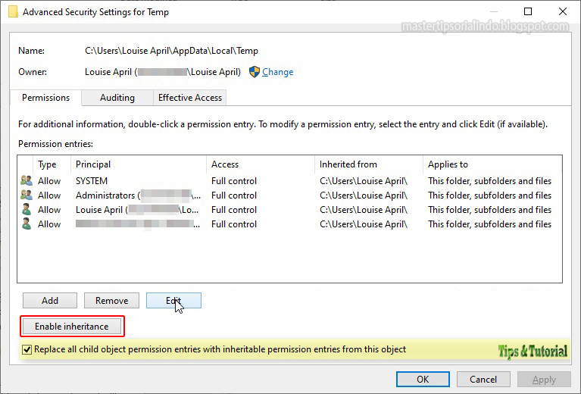This screenshot has height=394, width=581.
Task: Click the folder icon in the title bar
Action: tap(13, 12)
